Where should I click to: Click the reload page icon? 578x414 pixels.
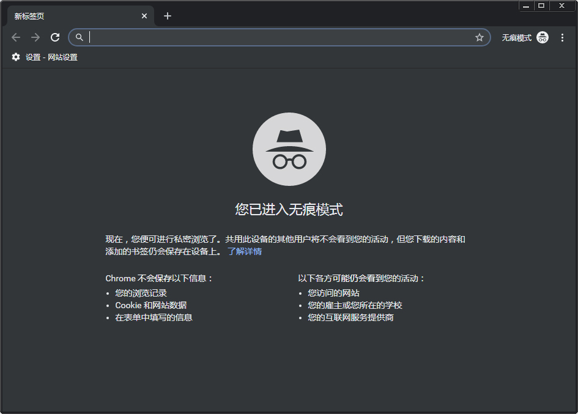(x=54, y=37)
